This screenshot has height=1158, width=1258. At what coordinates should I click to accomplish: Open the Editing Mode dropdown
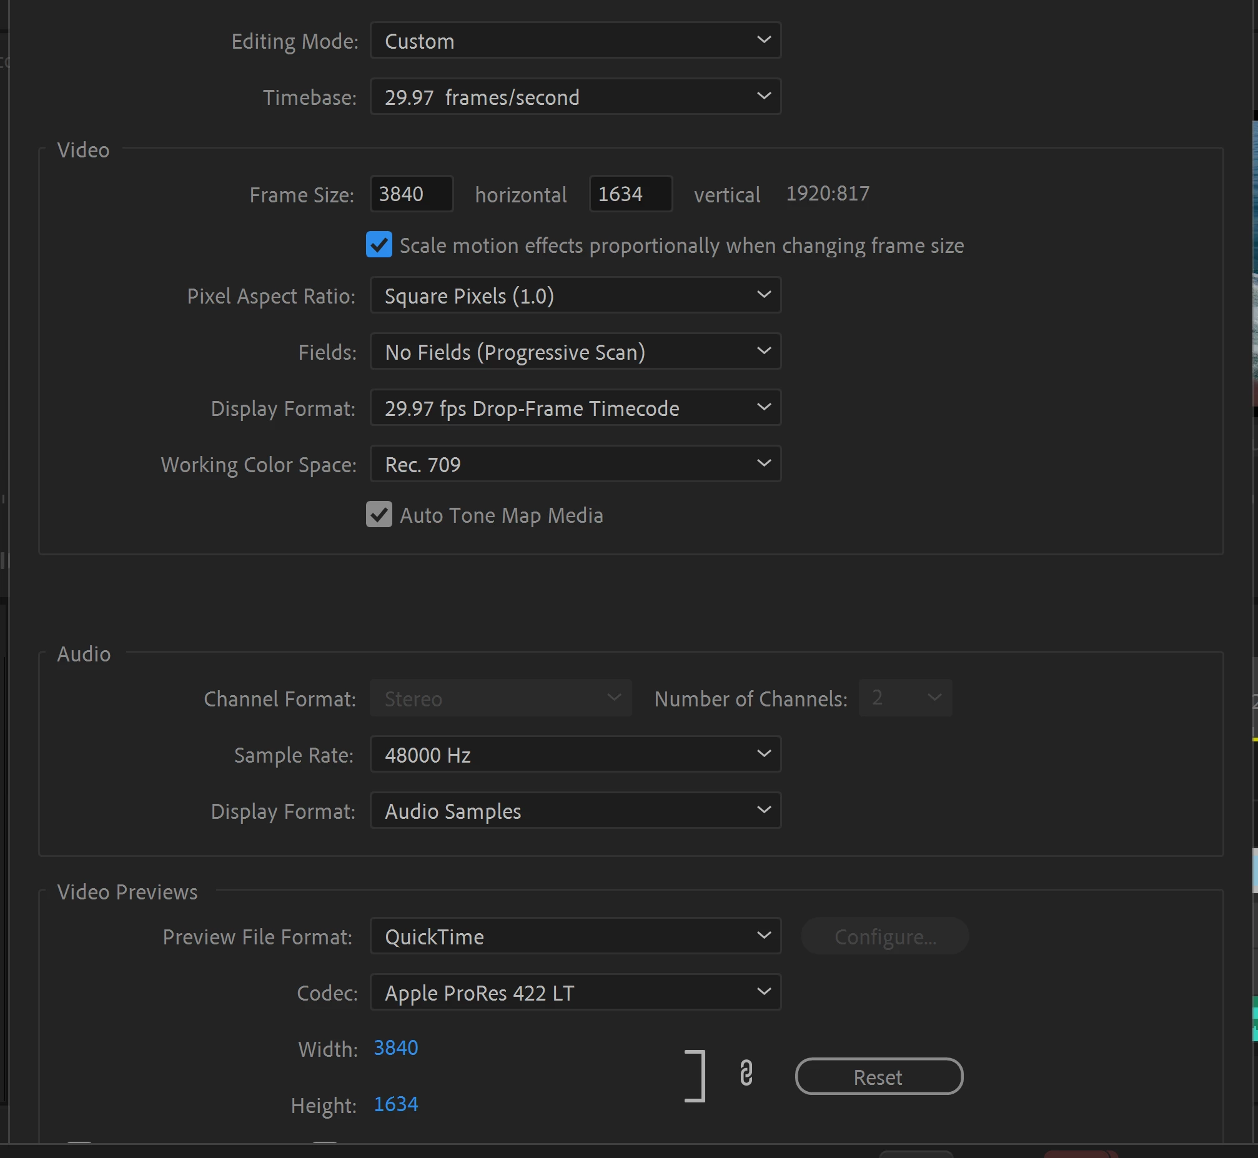coord(575,41)
